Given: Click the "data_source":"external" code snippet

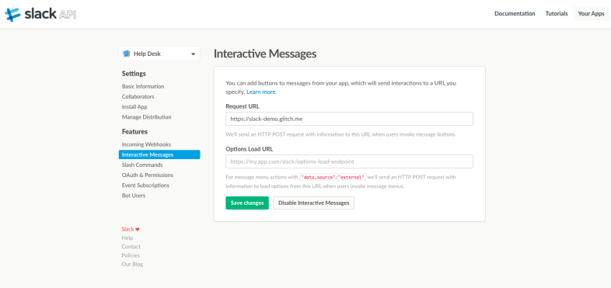Looking at the screenshot, I should click(x=333, y=177).
